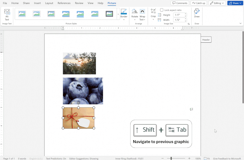Toggle Text Predictions in the status bar
Viewport: 244px width, 160px height.
click(x=56, y=158)
